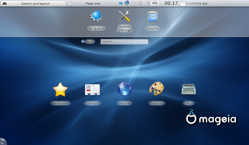Image resolution: width=249 pixels, height=145 pixels.
Task: Click the globe network tray icon
Action: point(127,3)
